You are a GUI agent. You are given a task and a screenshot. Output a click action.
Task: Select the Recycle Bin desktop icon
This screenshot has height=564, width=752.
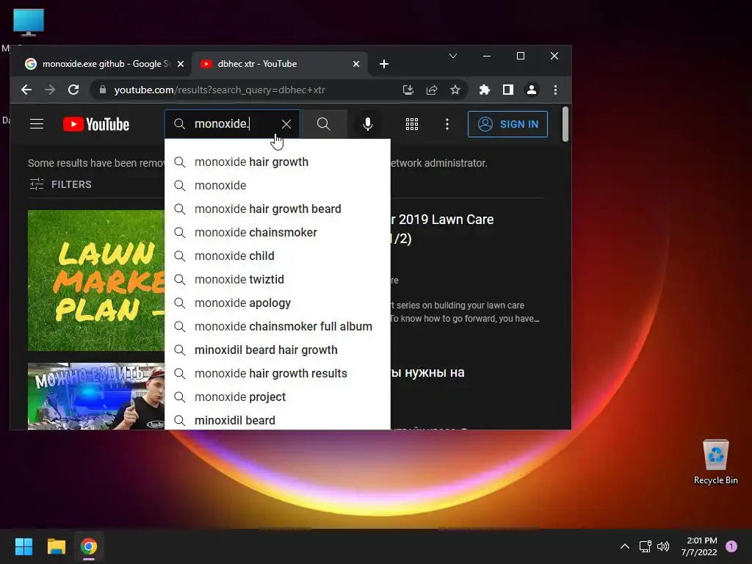[x=715, y=461]
